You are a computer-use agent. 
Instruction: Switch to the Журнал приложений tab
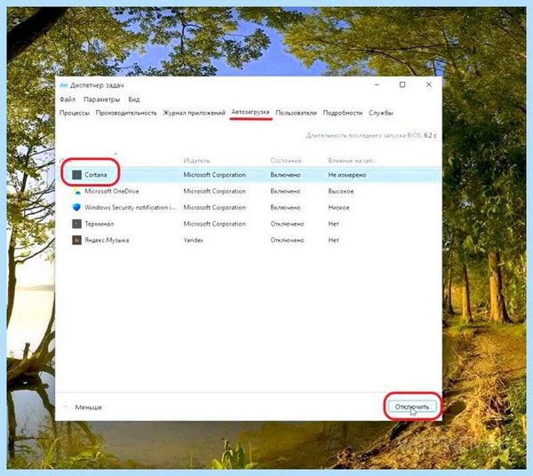click(x=194, y=113)
